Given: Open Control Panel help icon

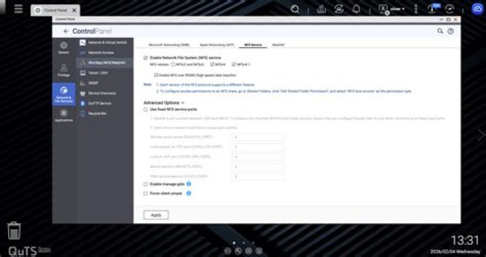Looking at the screenshot, I should coord(451,31).
